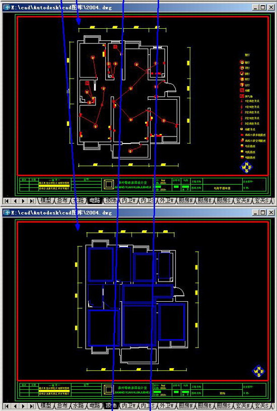Image resolution: width=277 pixels, height=411 pixels.
Task: Advance to next layout tab in upper window
Action: click(x=23, y=201)
